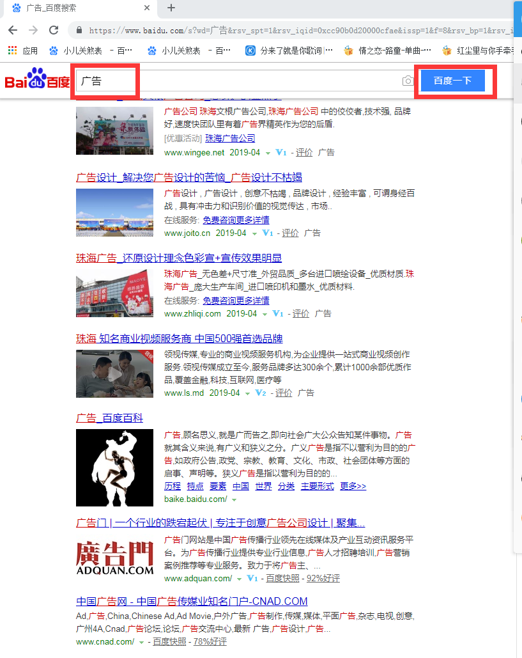Open 百度快照 for the adquan.com result
522x658 pixels.
click(282, 578)
